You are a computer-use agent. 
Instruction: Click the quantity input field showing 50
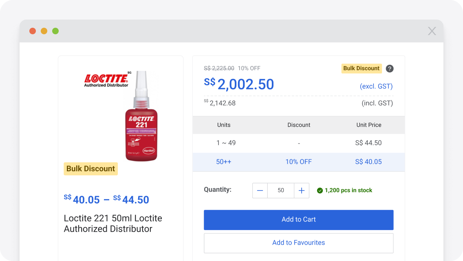coord(281,190)
